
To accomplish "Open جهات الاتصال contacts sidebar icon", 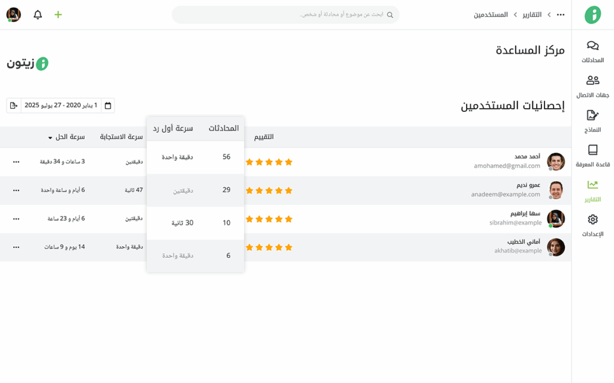I will [592, 80].
